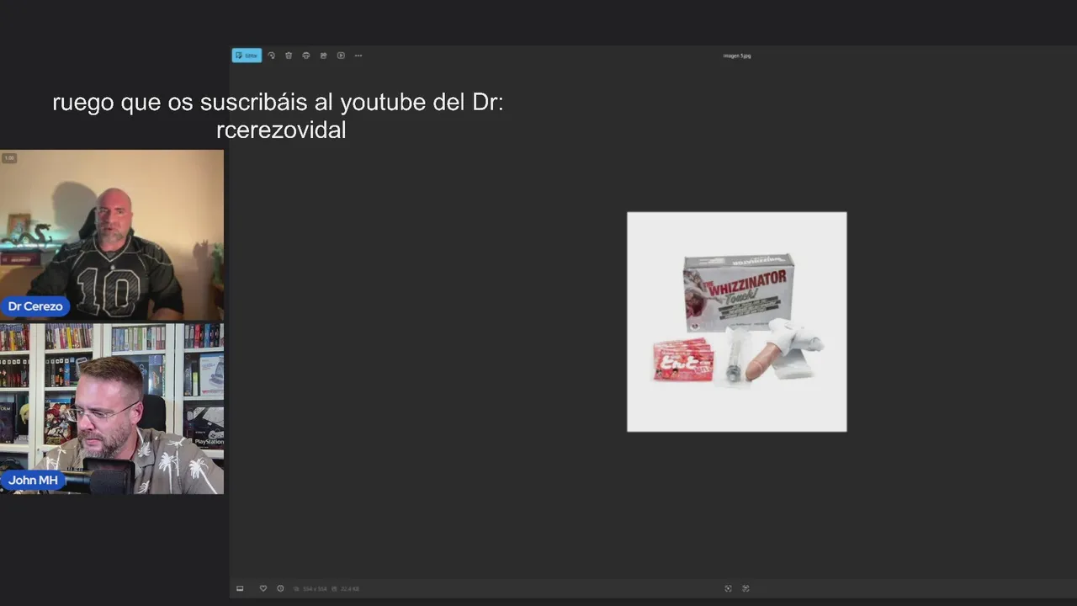Click the save-a-copy icon in toolbar
Image resolution: width=1077 pixels, height=606 pixels.
323,56
